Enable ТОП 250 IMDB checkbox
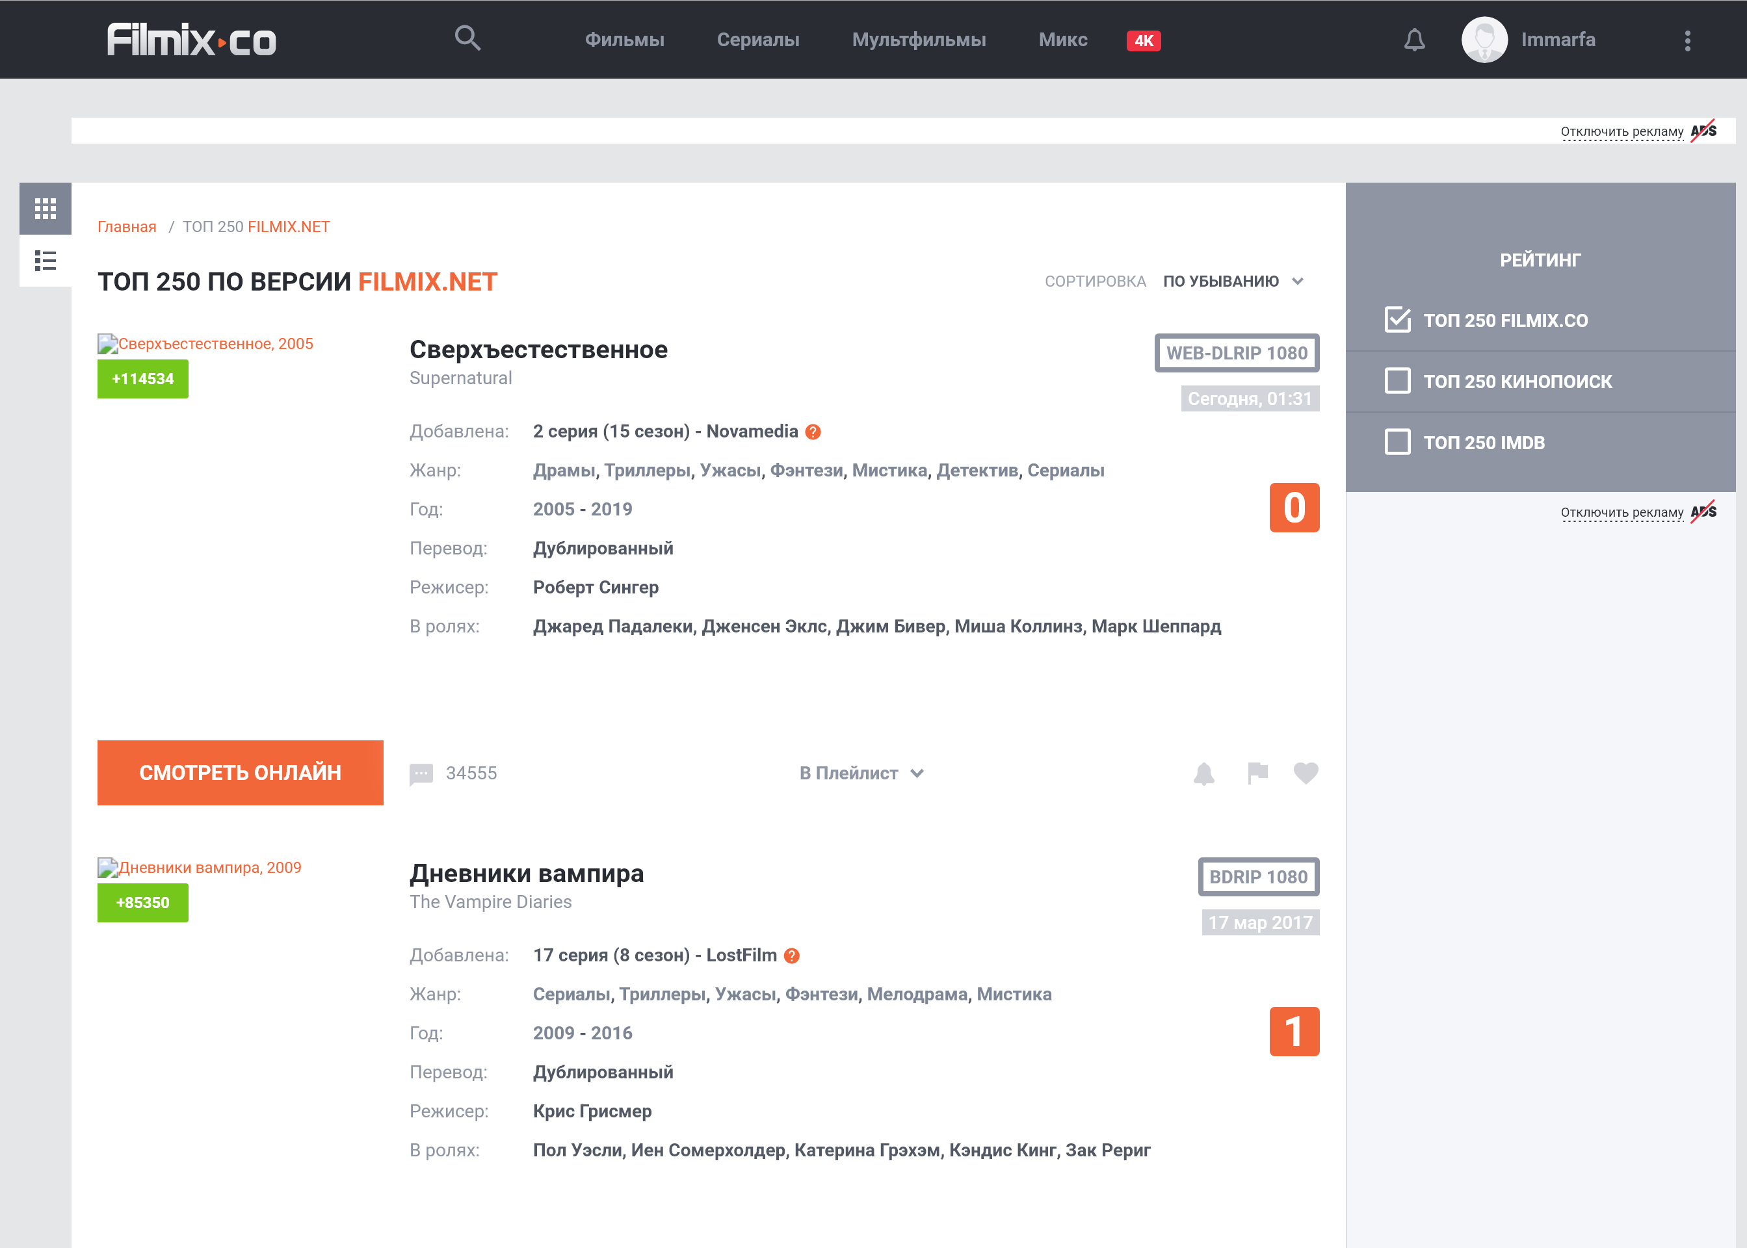 (x=1397, y=442)
